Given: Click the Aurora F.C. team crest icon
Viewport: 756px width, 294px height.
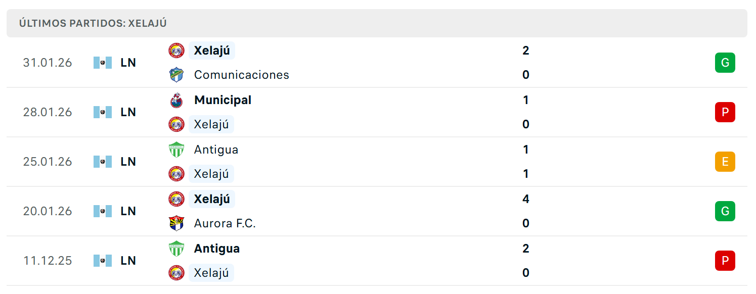Looking at the screenshot, I should pyautogui.click(x=176, y=223).
